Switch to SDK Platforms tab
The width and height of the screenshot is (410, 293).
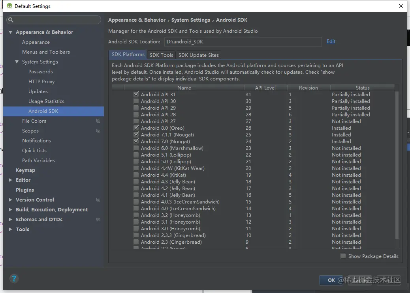pyautogui.click(x=128, y=54)
